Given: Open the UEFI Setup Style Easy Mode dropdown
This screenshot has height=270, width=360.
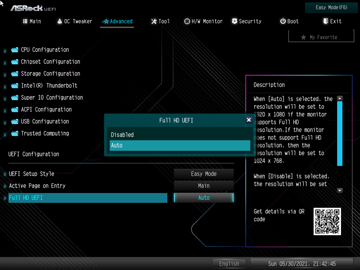Looking at the screenshot, I should point(204,174).
